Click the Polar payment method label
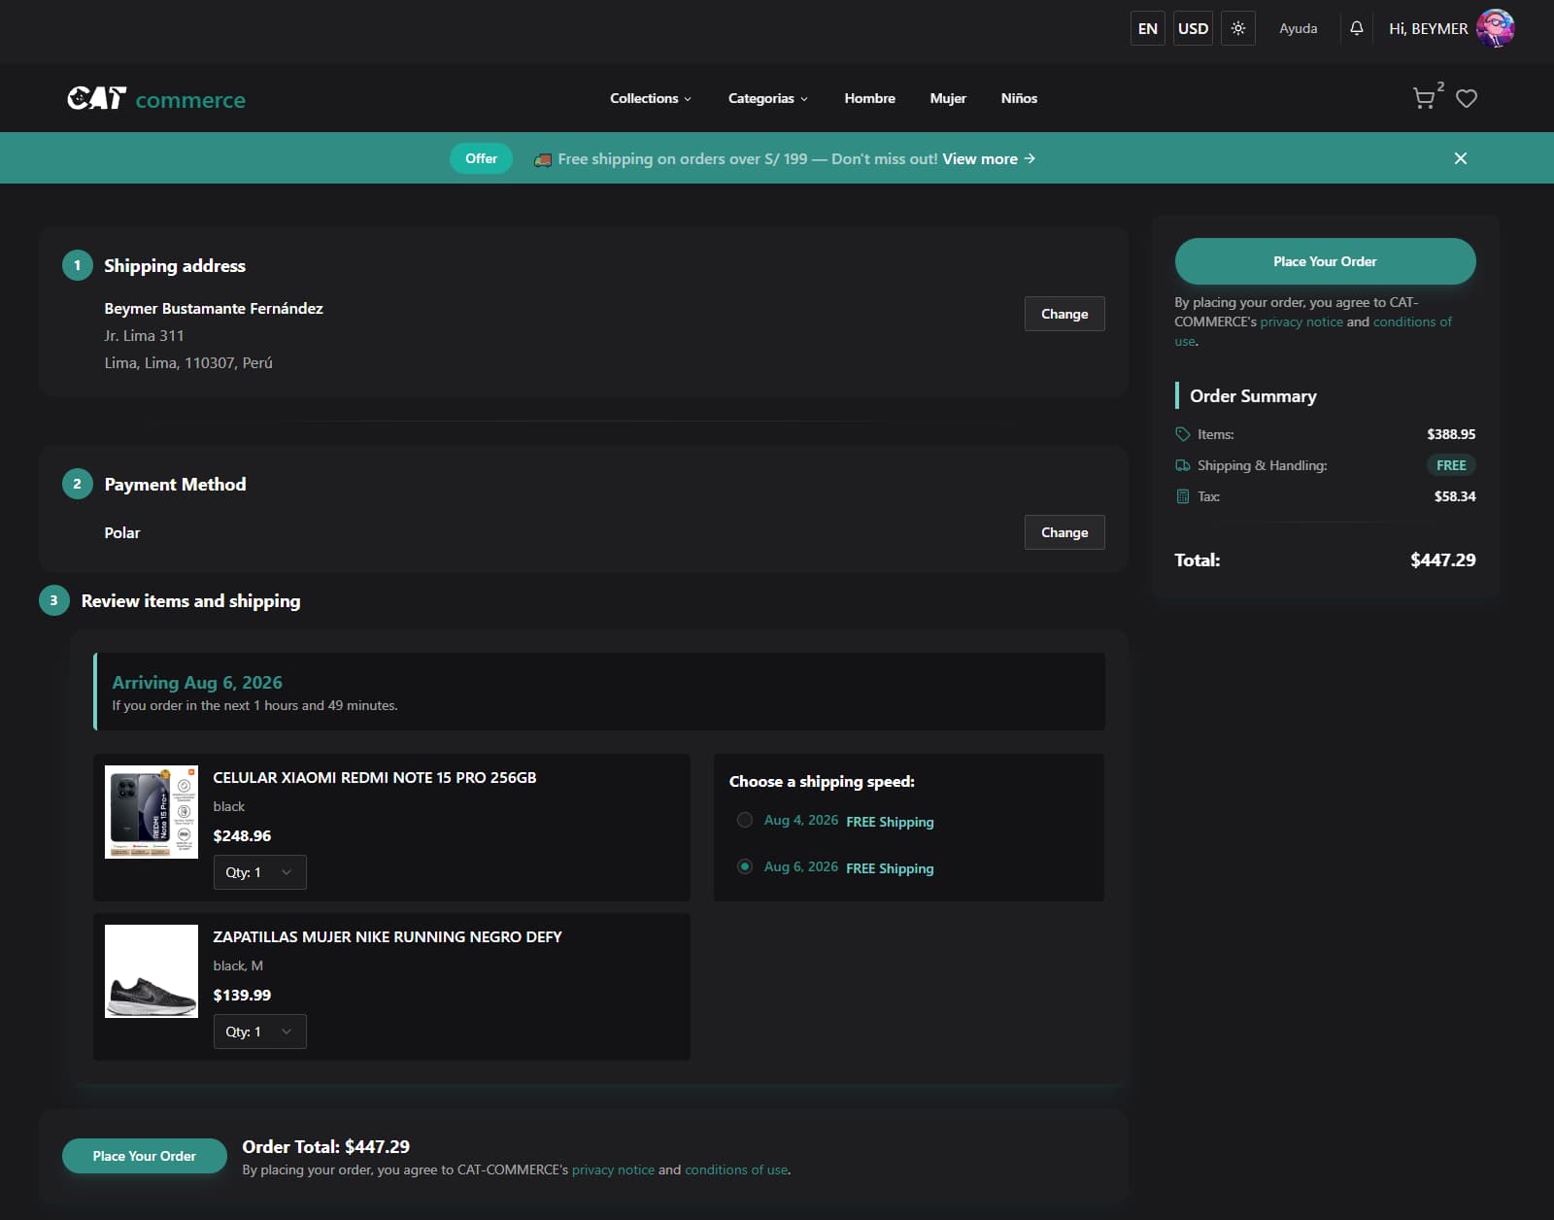The height and width of the screenshot is (1220, 1554). pos(122,532)
